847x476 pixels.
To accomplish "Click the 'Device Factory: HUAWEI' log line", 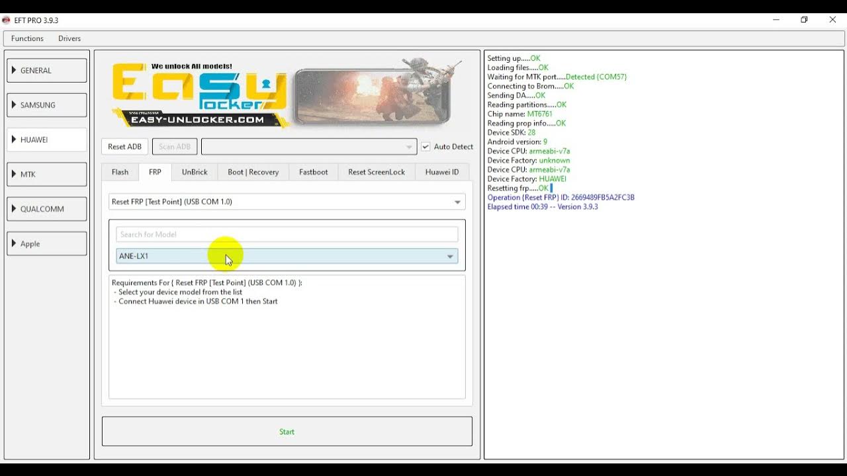I will 527,178.
